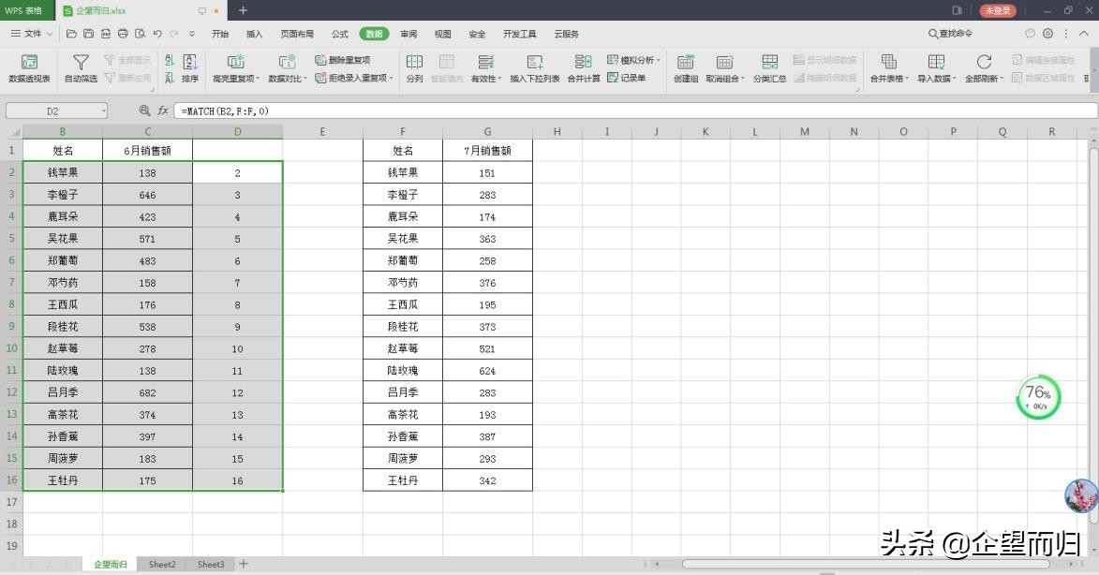This screenshot has width=1099, height=575.
Task: Click 合并表格 merge tables
Action: [889, 68]
